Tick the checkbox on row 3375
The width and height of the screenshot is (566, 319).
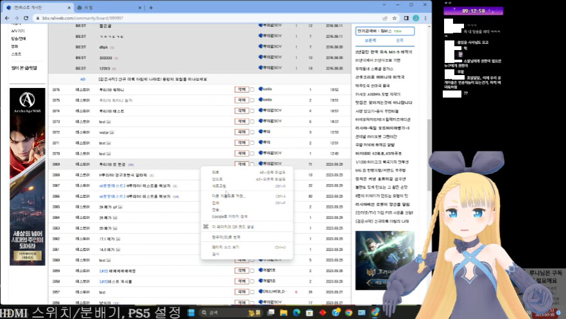click(252, 100)
